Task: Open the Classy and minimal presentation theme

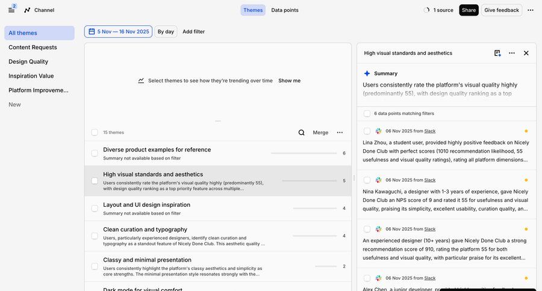Action: 218,266
